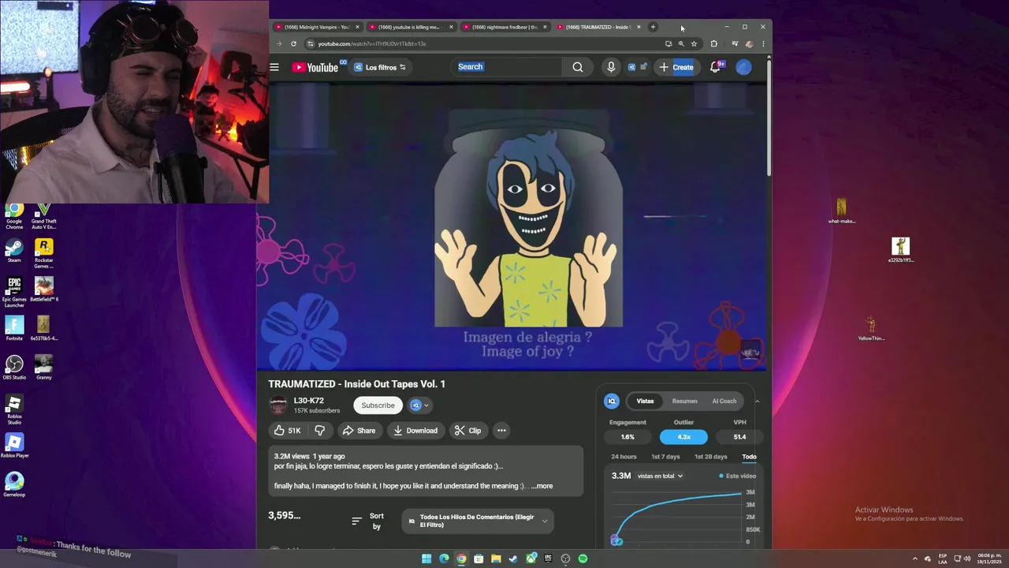Open Windows Start menu
Image resolution: width=1009 pixels, height=568 pixels.
click(x=426, y=559)
